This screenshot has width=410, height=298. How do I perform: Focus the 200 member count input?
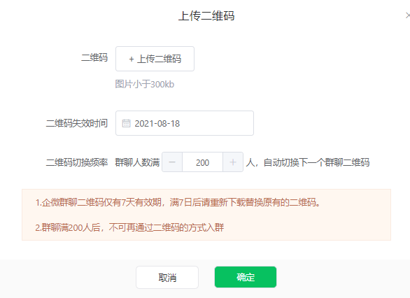pos(202,162)
